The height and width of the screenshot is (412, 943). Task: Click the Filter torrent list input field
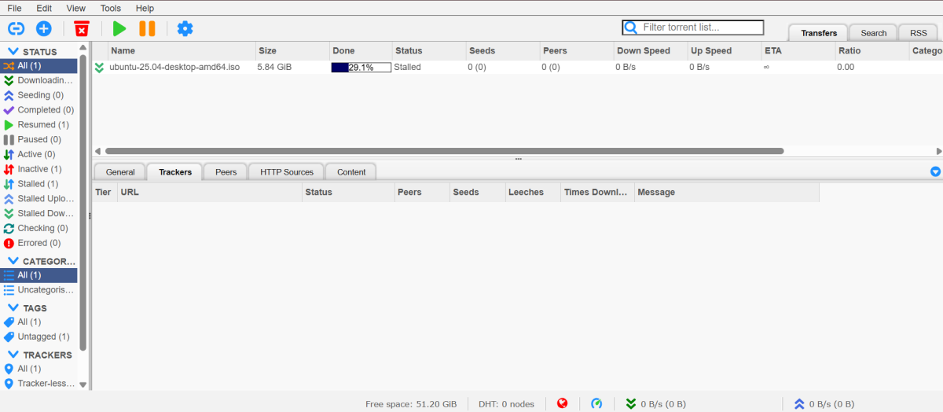(693, 28)
